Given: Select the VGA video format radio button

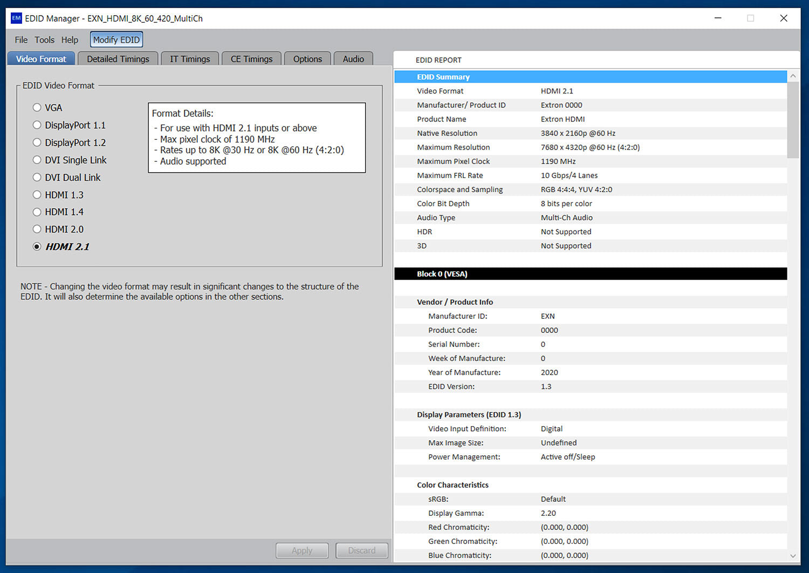Looking at the screenshot, I should tap(37, 107).
